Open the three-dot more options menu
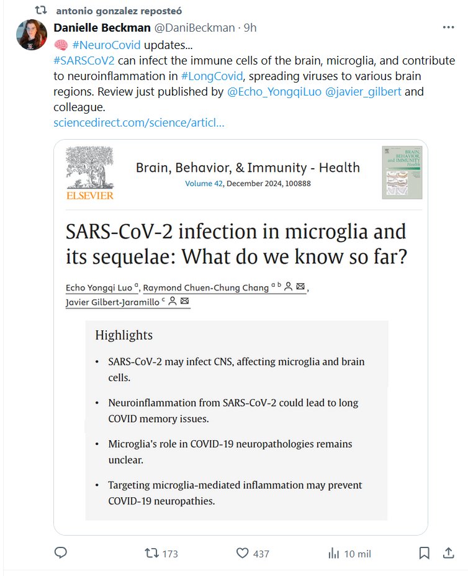This screenshot has height=576, width=468. click(448, 28)
